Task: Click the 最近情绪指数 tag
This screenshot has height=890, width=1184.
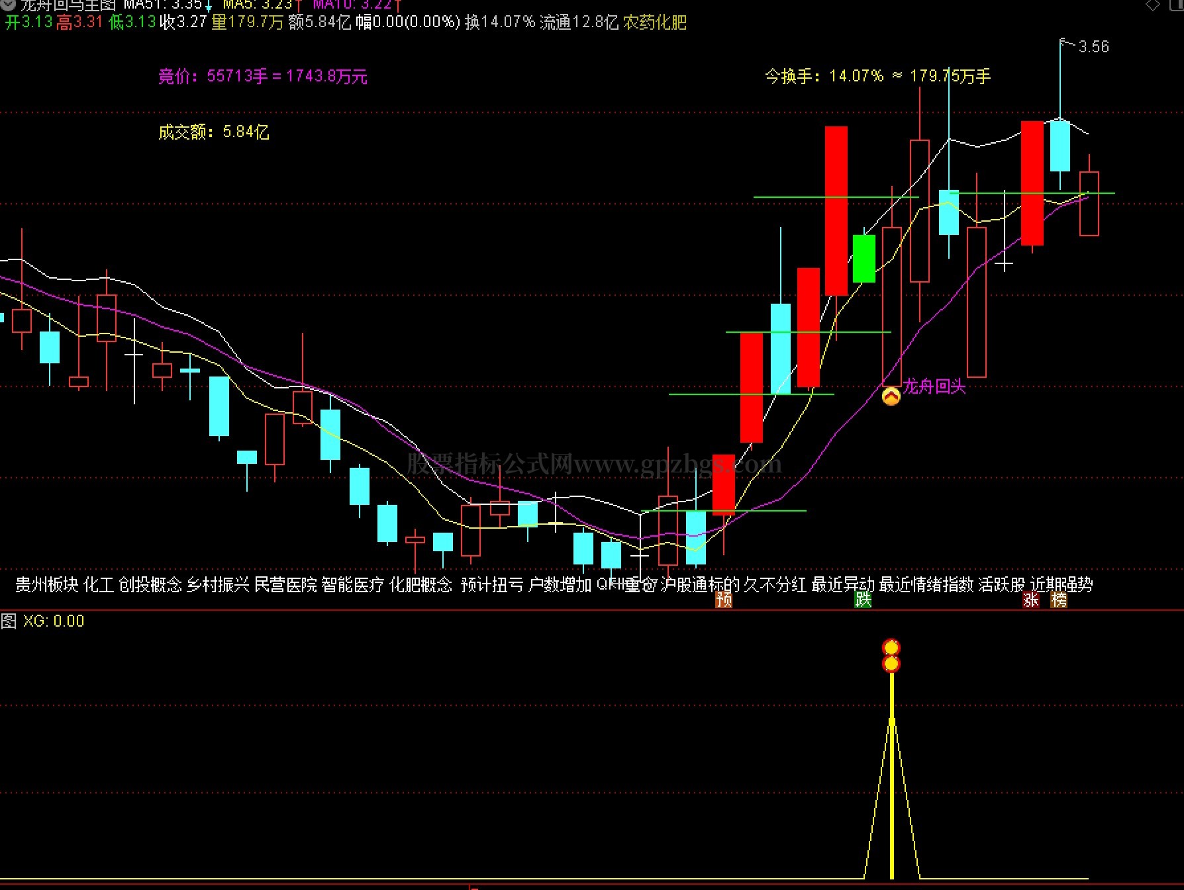Action: click(927, 584)
